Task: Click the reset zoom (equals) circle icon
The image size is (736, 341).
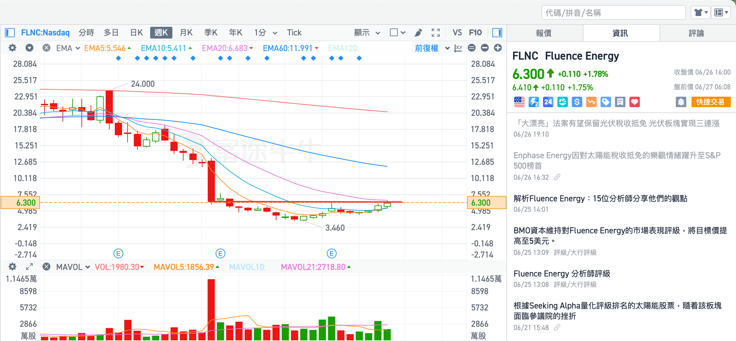Action: pos(472,48)
